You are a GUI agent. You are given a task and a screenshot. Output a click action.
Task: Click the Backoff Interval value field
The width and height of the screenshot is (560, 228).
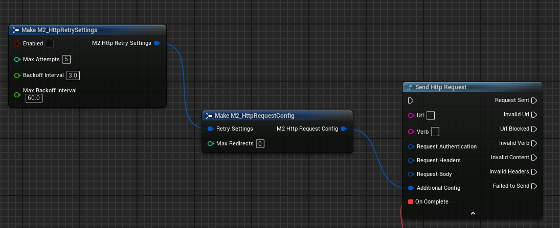pos(73,75)
